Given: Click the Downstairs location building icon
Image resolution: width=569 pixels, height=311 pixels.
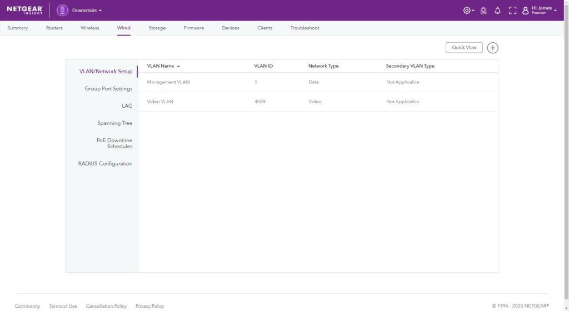Looking at the screenshot, I should (62, 11).
